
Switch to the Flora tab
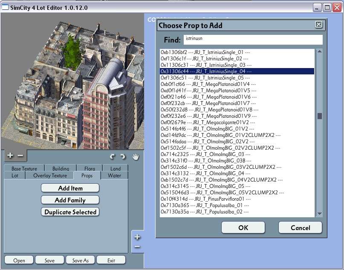point(90,168)
